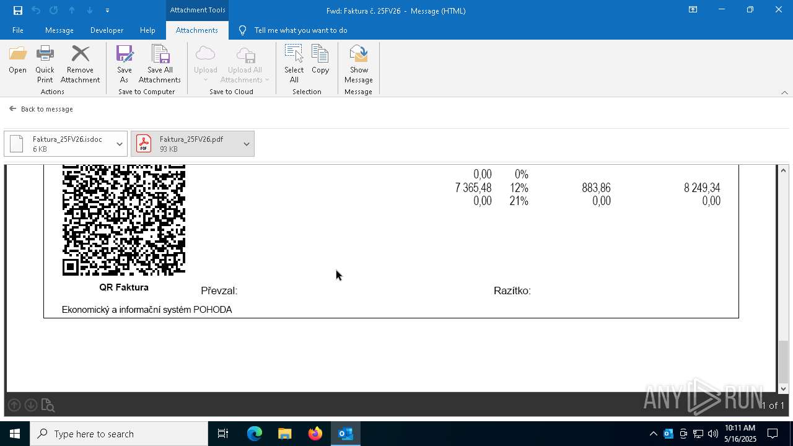Image resolution: width=793 pixels, height=446 pixels.
Task: Click Remove Attachment
Action: (80, 64)
